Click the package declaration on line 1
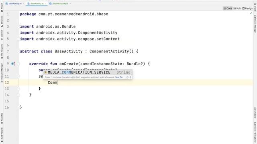This screenshot has width=257, height=144. pyautogui.click(x=64, y=14)
